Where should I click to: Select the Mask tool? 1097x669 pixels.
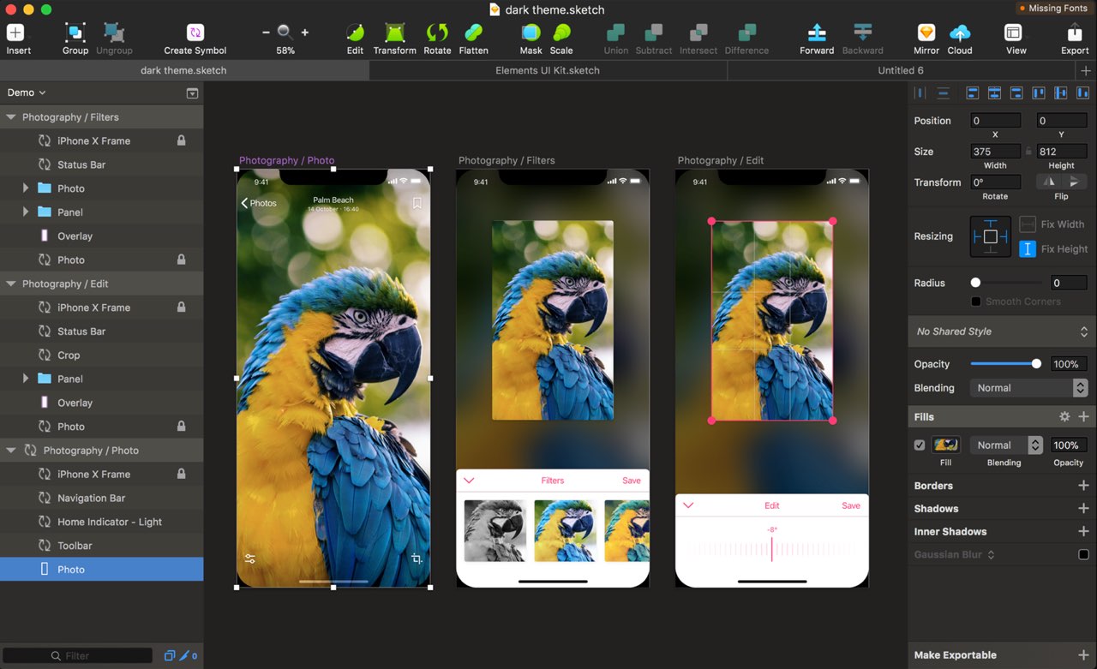531,33
